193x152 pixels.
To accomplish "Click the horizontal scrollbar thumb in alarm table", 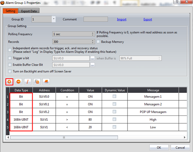I will 64,137.
